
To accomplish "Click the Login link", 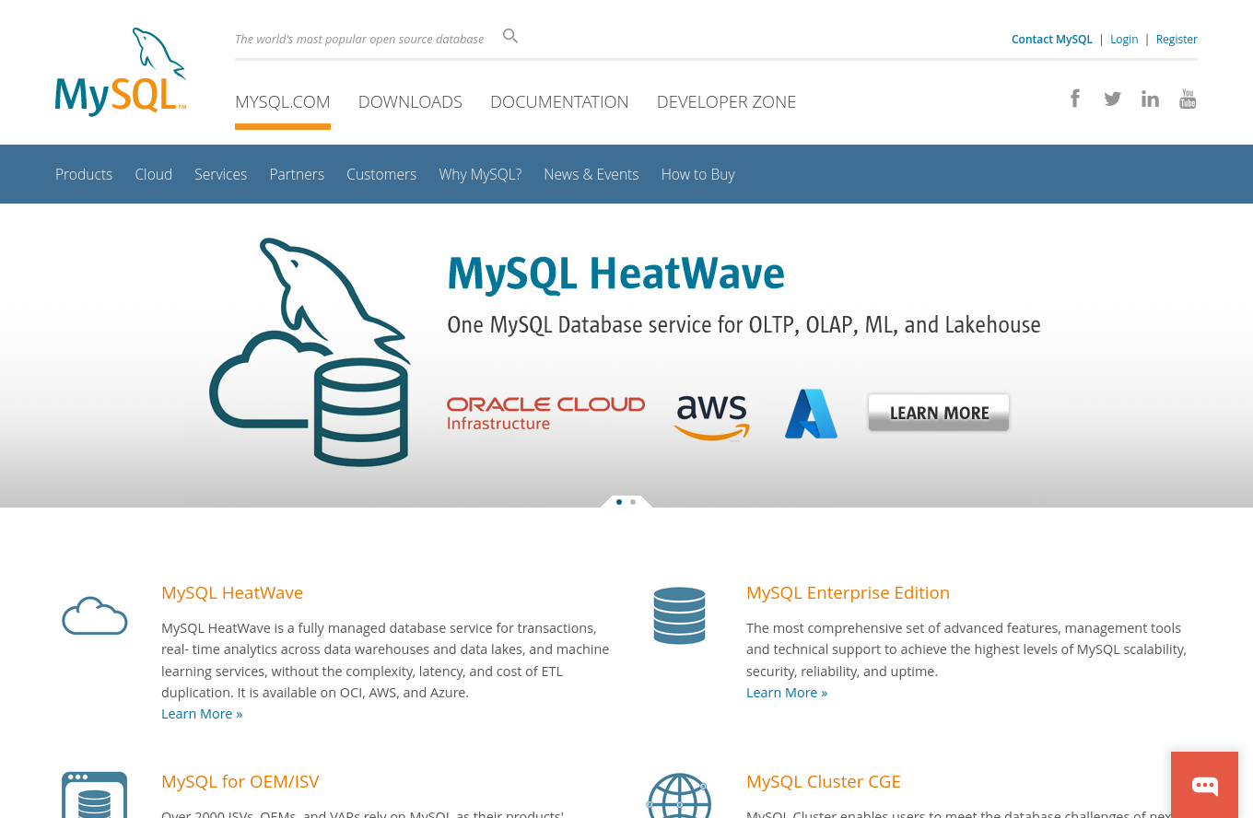I will coord(1124,40).
